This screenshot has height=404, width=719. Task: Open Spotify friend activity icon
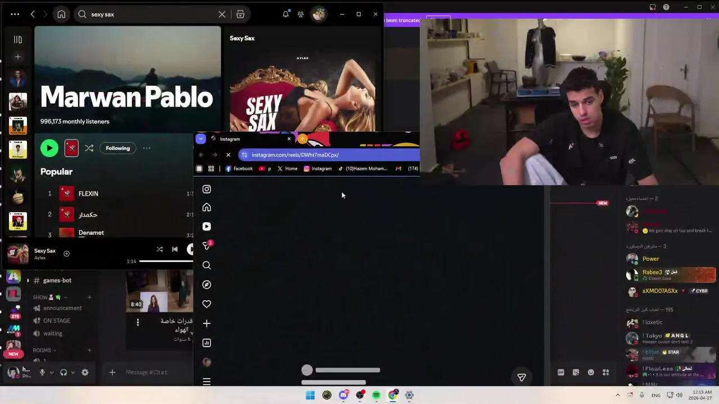pyautogui.click(x=301, y=14)
